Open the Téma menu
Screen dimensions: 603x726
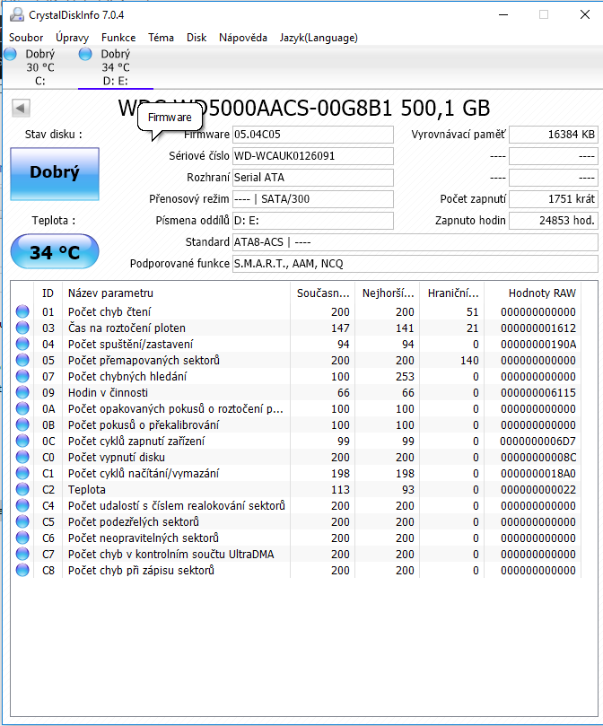tap(161, 38)
